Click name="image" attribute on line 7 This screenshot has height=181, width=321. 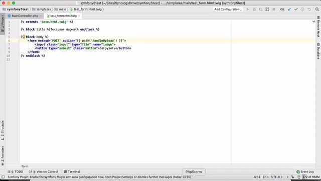coord(103,44)
